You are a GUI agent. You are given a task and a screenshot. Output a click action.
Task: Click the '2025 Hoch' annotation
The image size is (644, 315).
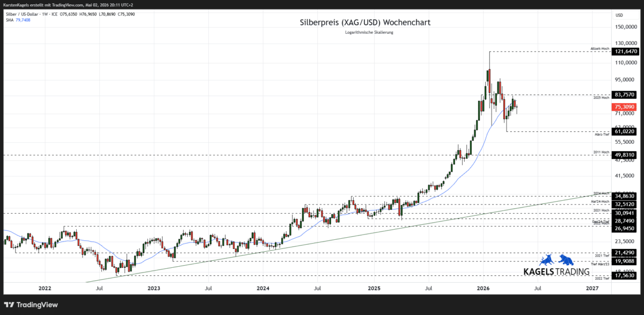[602, 98]
